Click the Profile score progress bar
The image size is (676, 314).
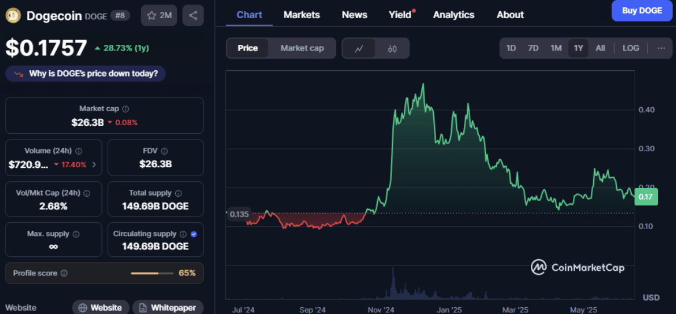click(152, 273)
